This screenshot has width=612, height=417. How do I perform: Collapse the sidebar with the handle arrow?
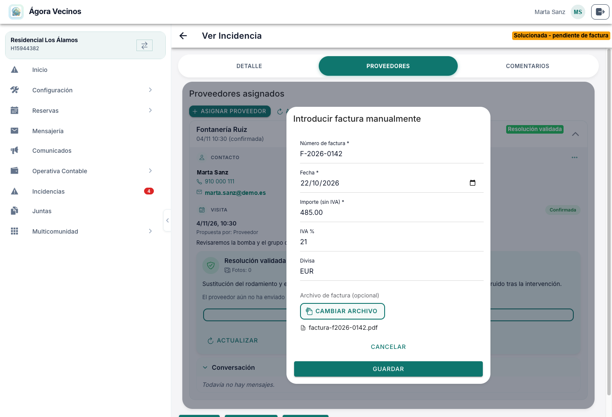click(167, 220)
